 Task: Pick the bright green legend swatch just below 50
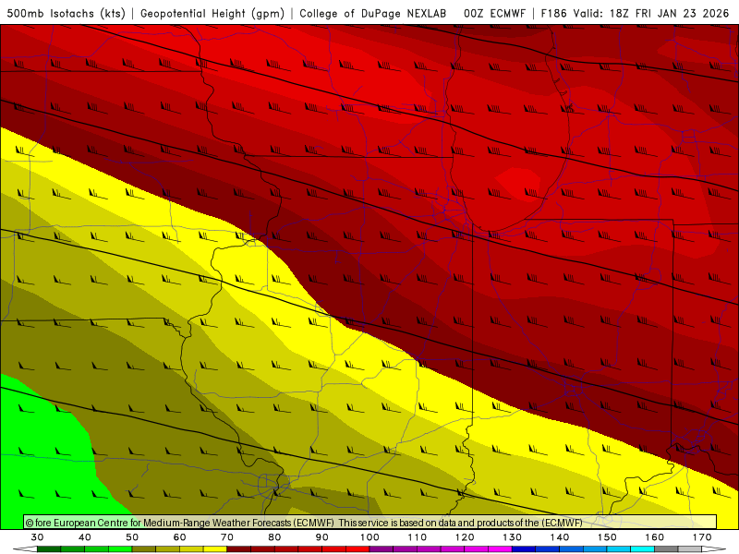pyautogui.click(x=120, y=549)
